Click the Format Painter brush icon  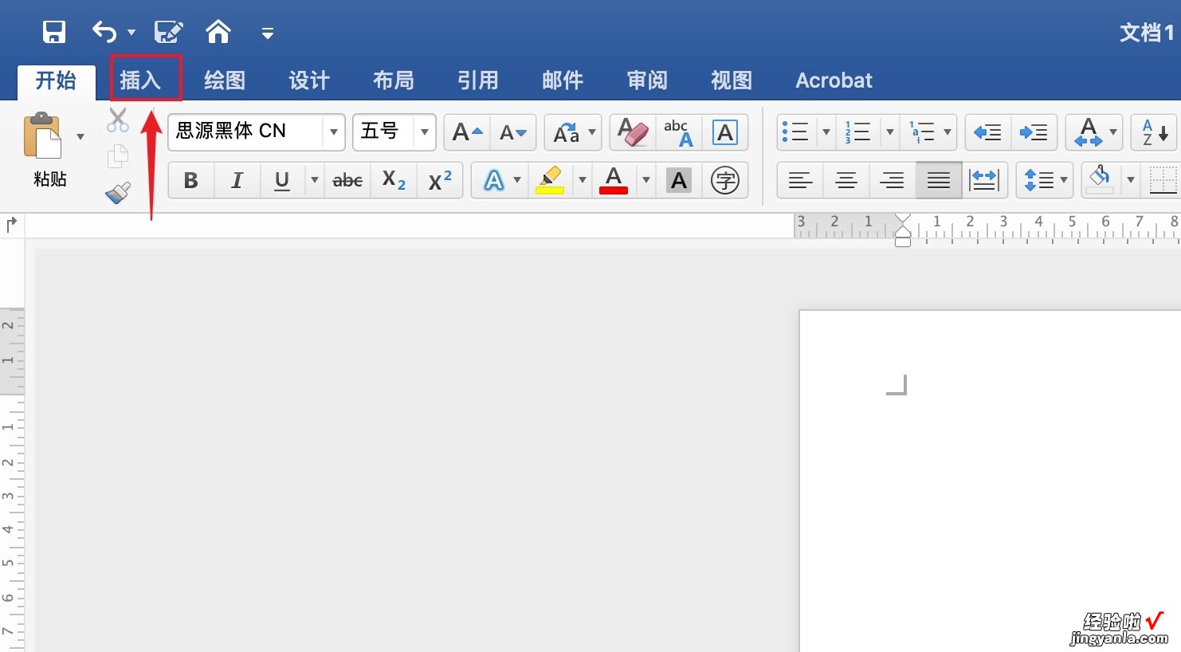[118, 193]
